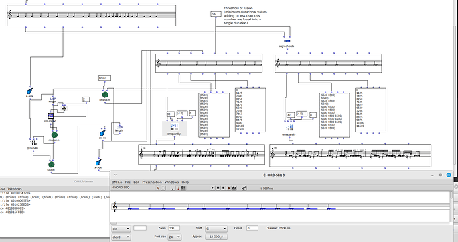
Task: Open the dur slot dropdown
Action: [x=121, y=229]
